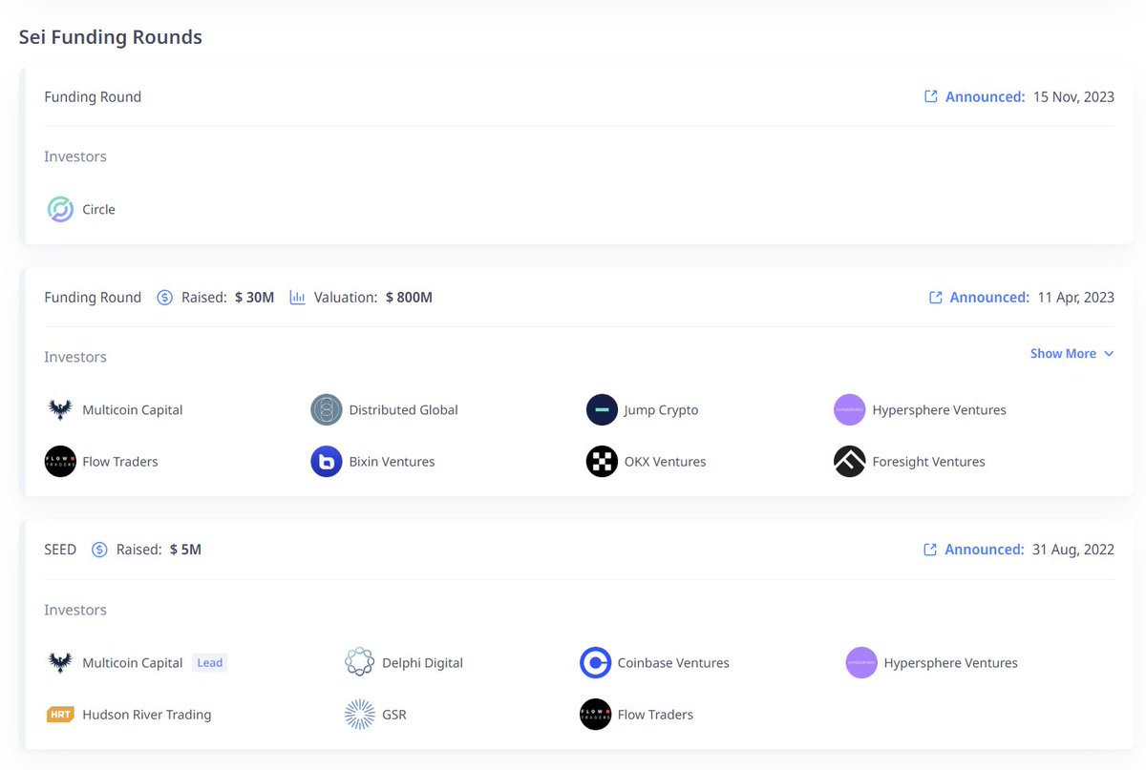Click the $ 800M valuation amount
The image size is (1146, 770).
click(409, 298)
